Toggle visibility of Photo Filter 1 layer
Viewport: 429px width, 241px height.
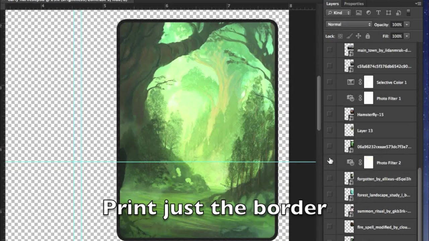coord(330,98)
